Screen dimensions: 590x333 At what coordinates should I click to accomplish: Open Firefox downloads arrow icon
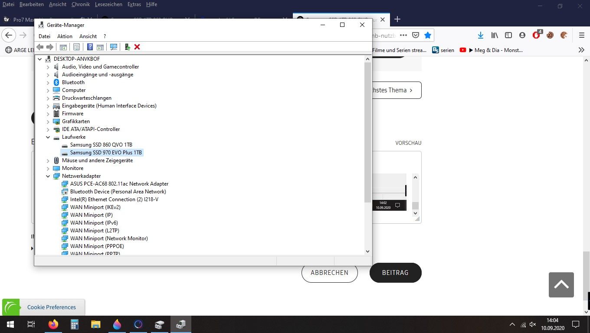click(480, 35)
